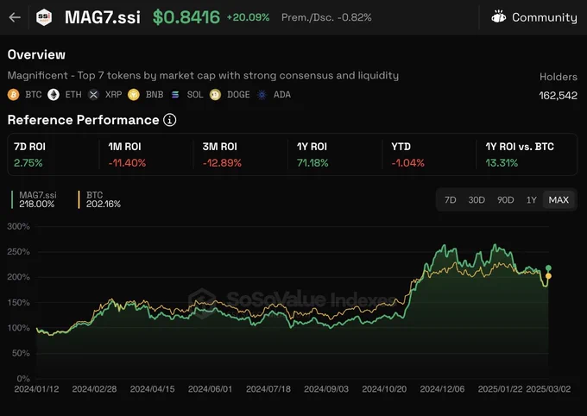Click the XRP token label
The width and height of the screenshot is (587, 416).
click(x=113, y=94)
